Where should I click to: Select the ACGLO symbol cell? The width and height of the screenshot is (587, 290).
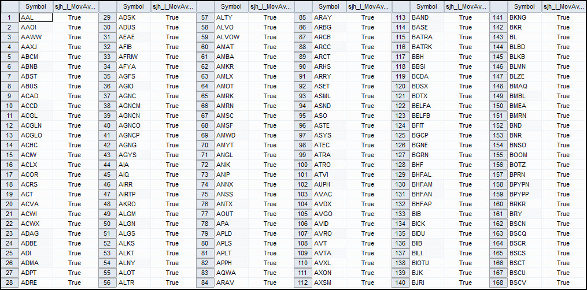tap(35, 135)
